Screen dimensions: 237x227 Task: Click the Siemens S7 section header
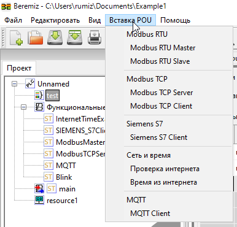(x=144, y=124)
